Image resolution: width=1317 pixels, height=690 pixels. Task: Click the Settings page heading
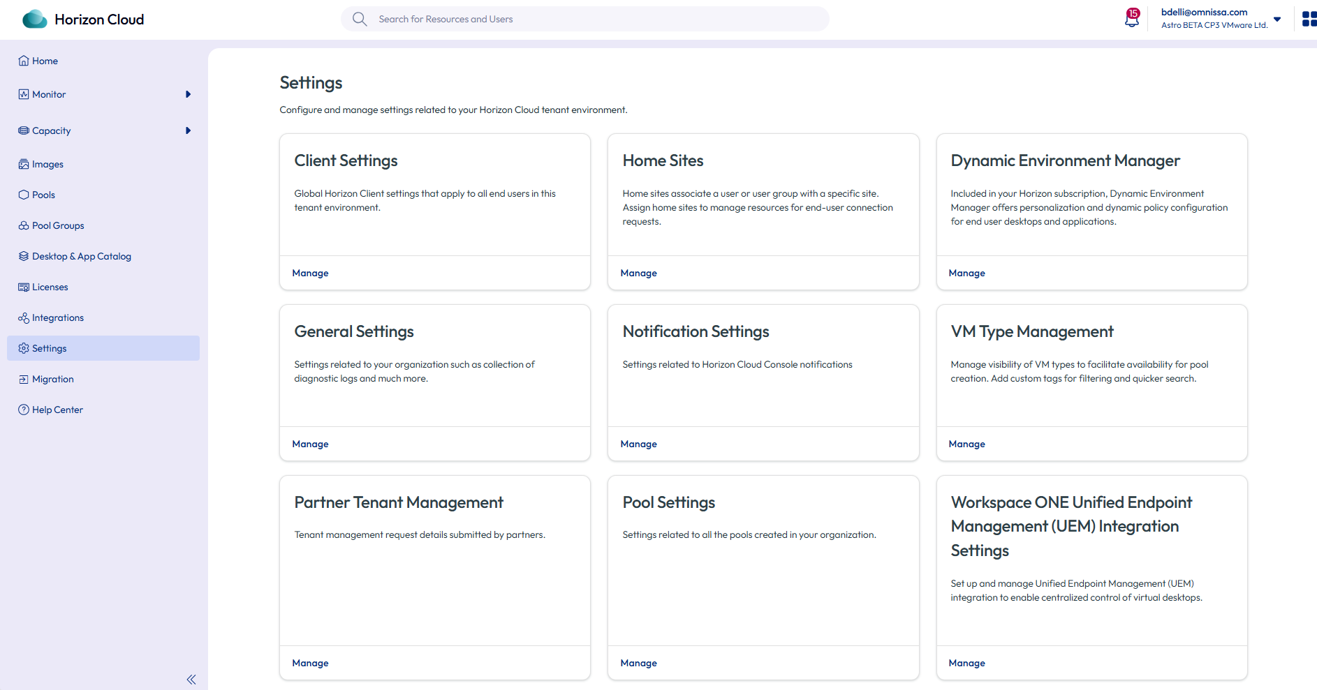[x=311, y=83]
